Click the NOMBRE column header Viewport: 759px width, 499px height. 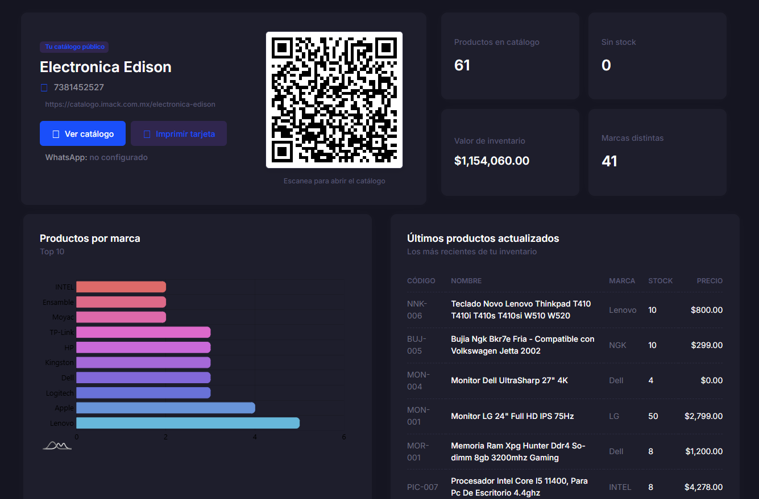tap(466, 281)
